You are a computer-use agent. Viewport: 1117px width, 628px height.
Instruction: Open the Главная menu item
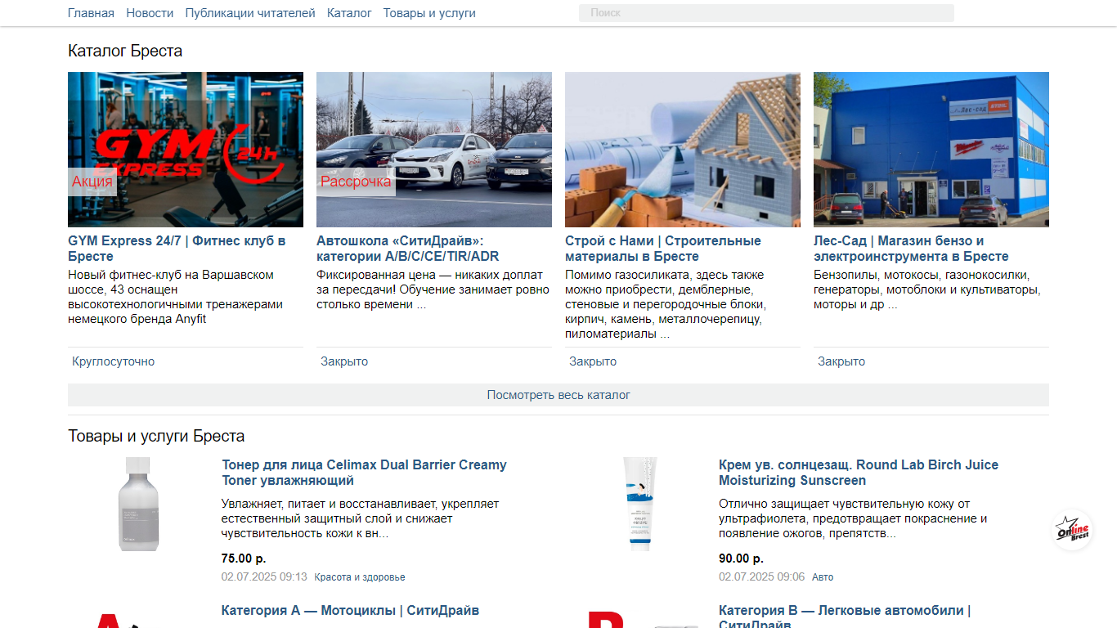coord(91,13)
